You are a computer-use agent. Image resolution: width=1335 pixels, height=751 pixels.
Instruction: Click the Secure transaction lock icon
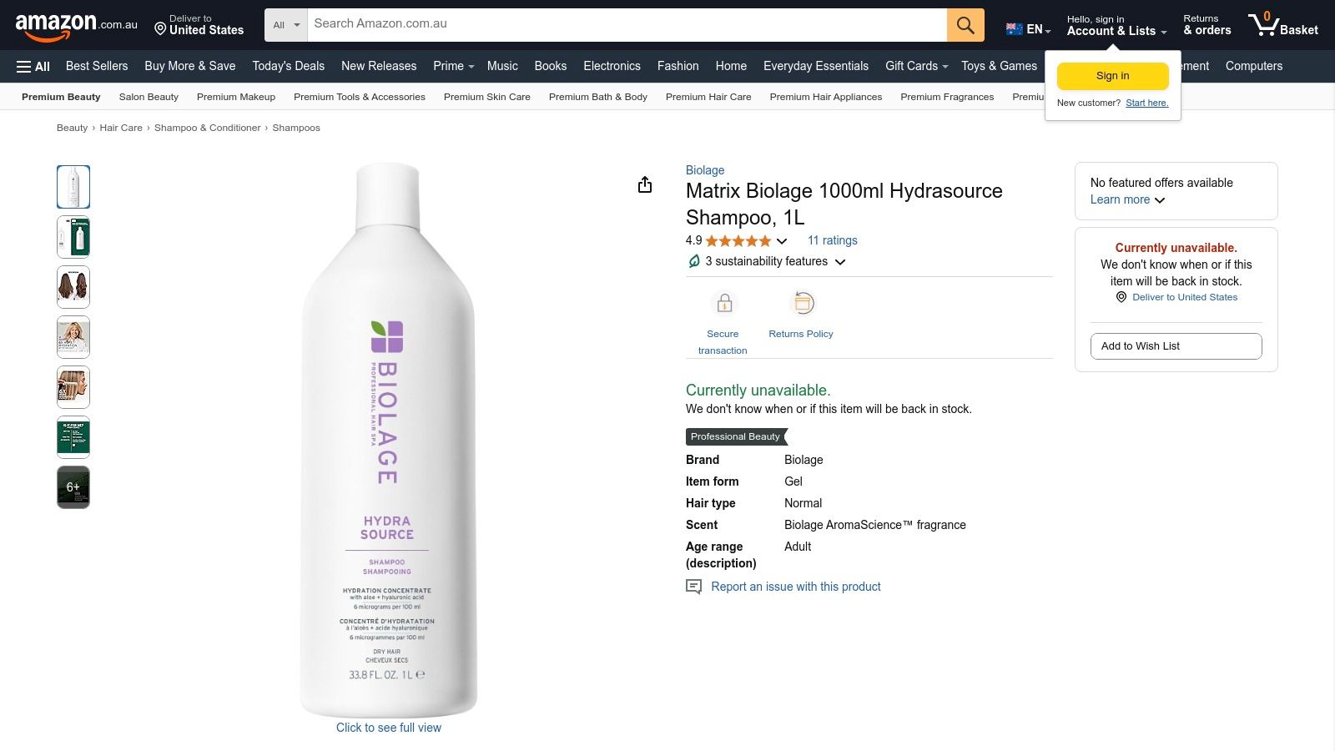point(723,303)
